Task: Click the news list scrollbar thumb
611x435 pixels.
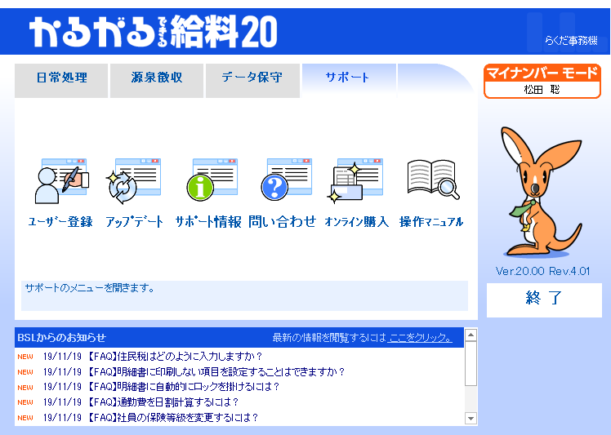Action: coord(471,364)
